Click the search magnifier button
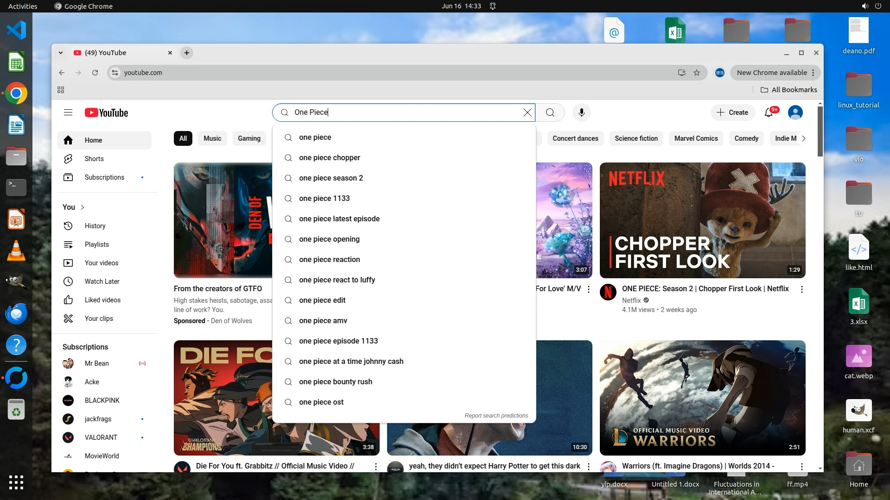 point(550,112)
